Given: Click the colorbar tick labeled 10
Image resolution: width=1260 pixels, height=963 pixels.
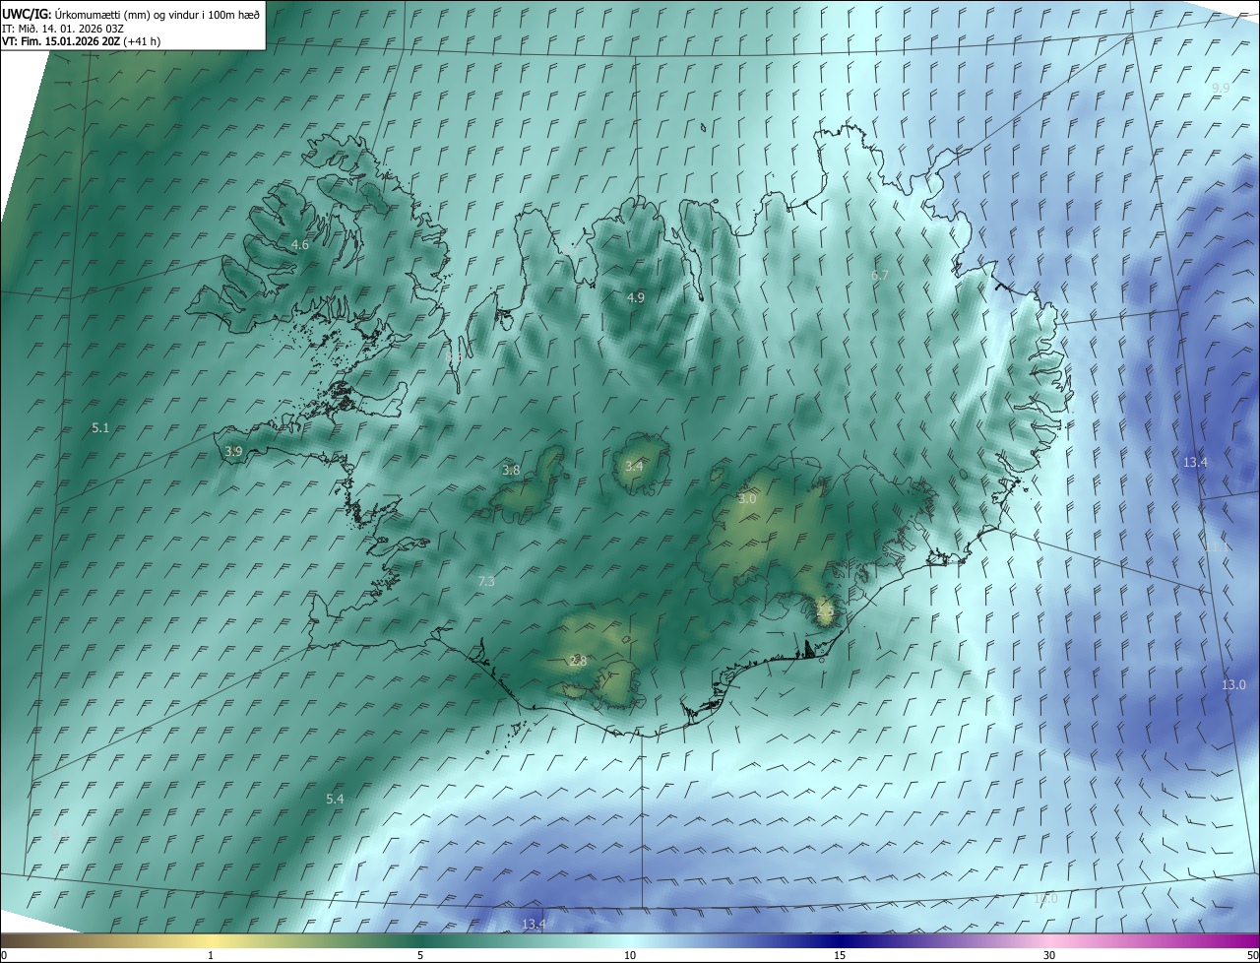Looking at the screenshot, I should click(630, 955).
